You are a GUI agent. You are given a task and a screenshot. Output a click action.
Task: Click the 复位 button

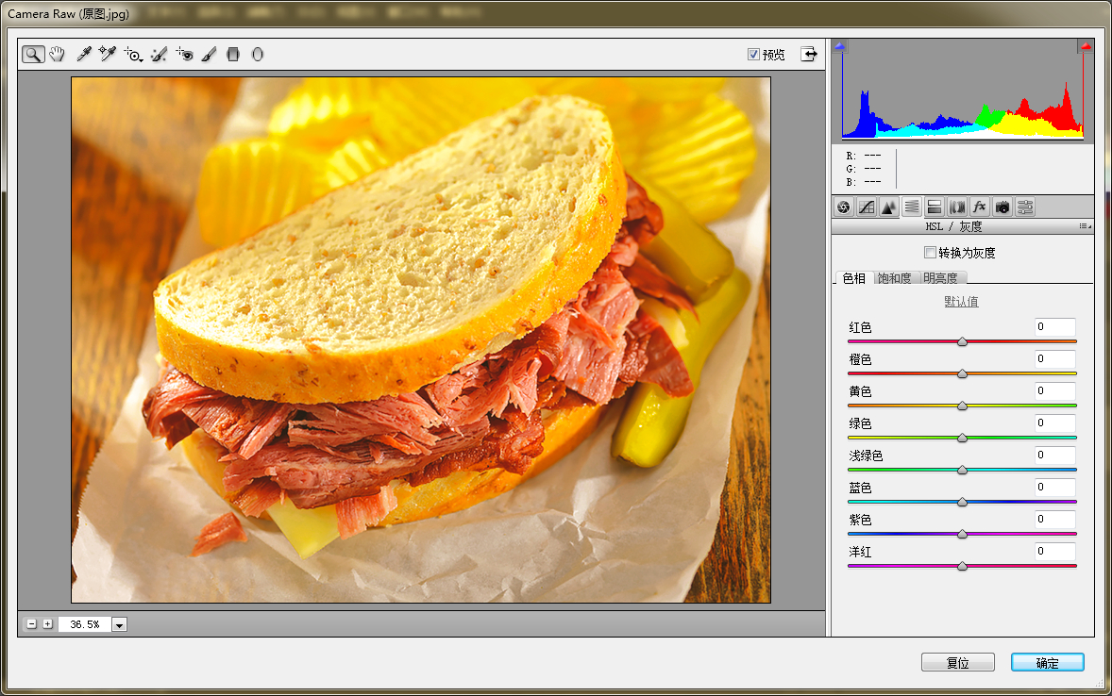tap(957, 663)
